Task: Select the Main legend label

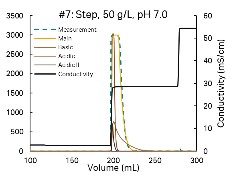Action: [x=65, y=38]
